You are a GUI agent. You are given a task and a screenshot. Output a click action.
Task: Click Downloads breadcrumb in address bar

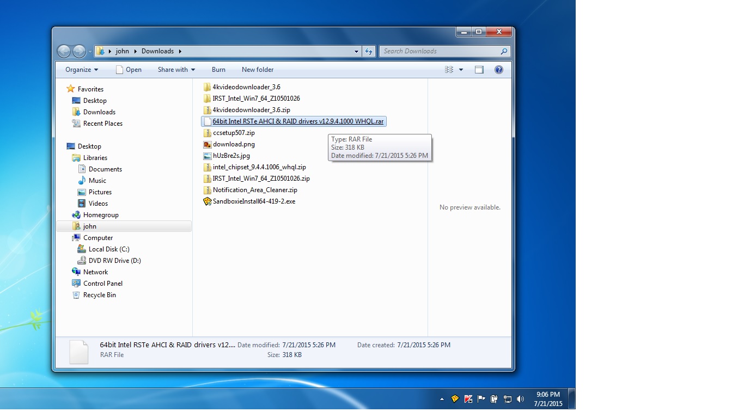click(157, 51)
